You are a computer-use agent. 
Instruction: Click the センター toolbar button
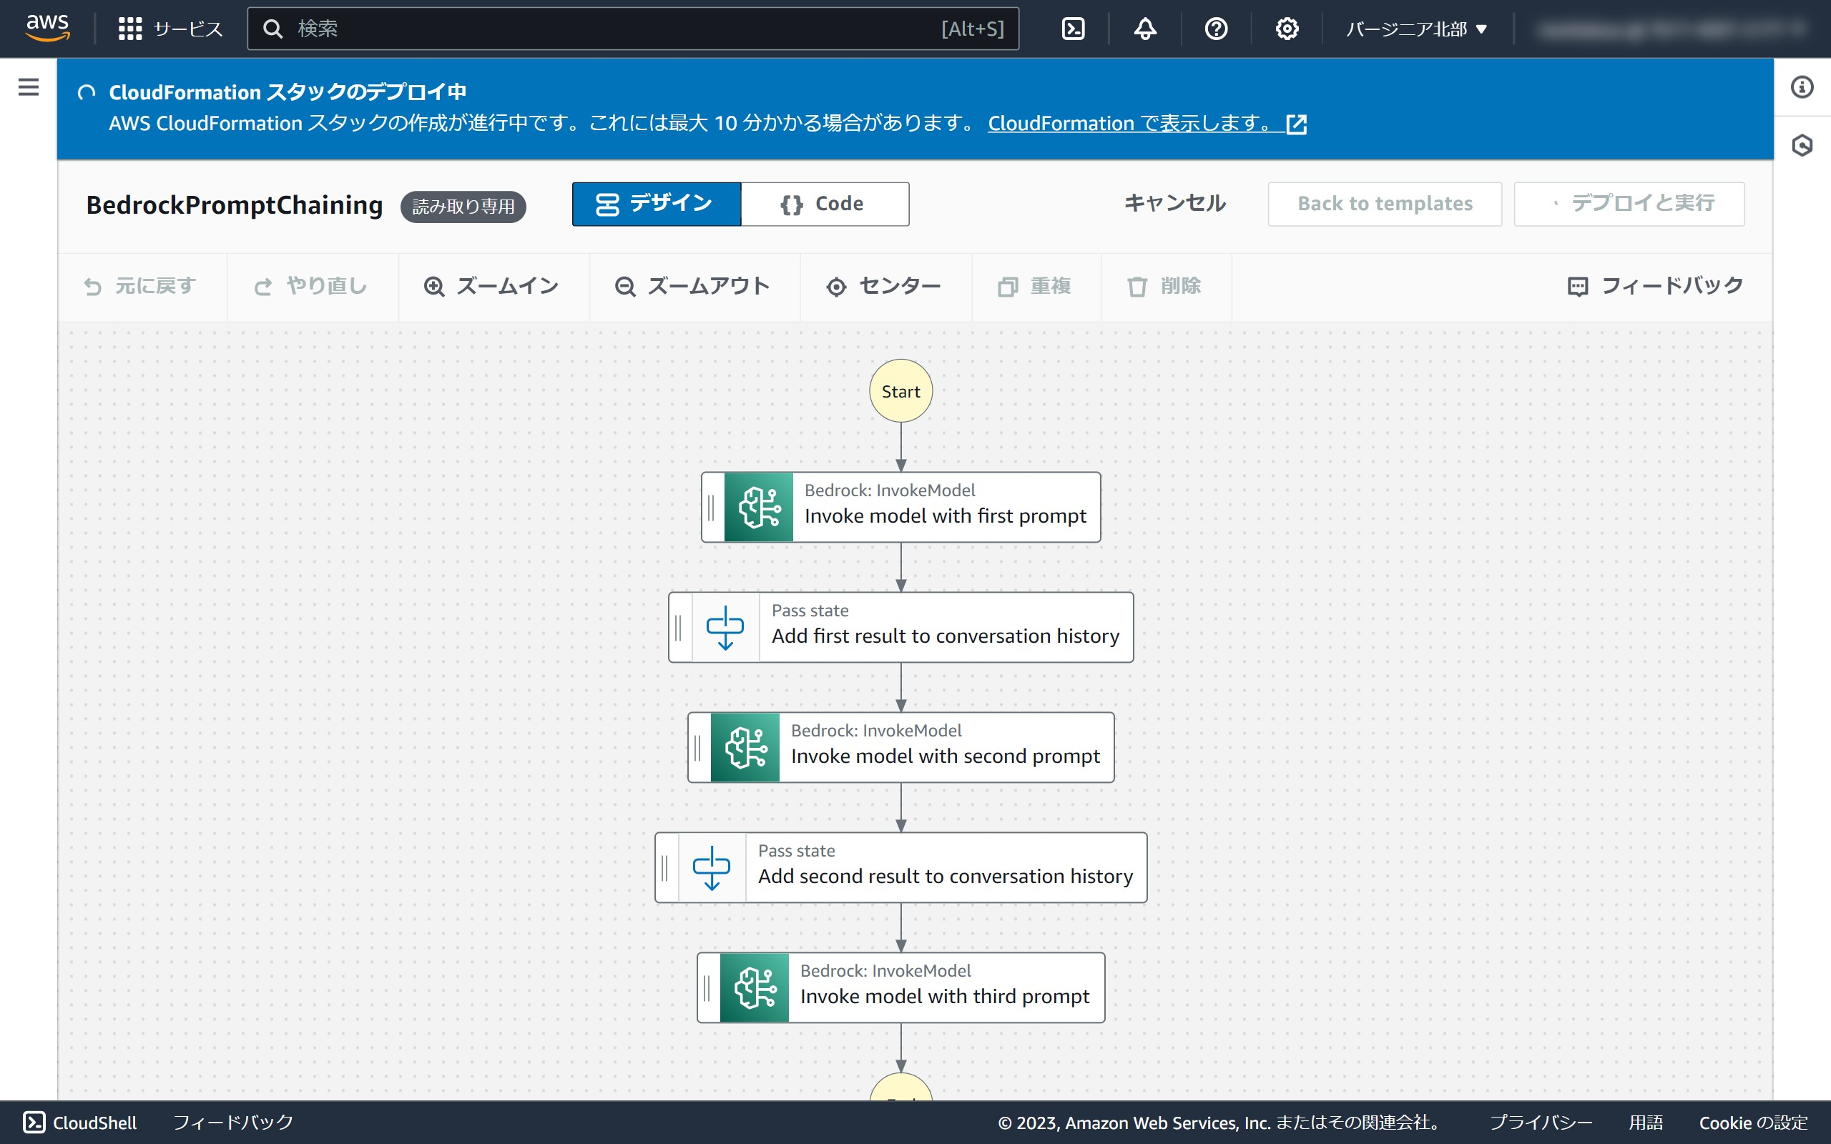coord(885,286)
